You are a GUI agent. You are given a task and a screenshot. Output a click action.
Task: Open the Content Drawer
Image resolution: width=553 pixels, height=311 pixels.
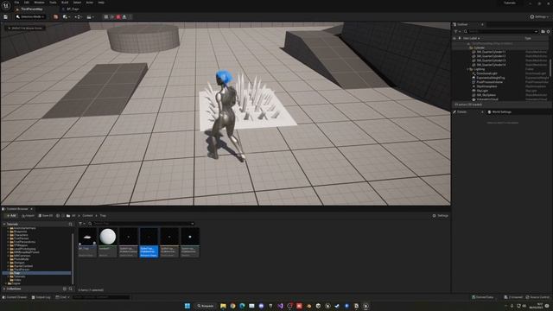click(15, 297)
